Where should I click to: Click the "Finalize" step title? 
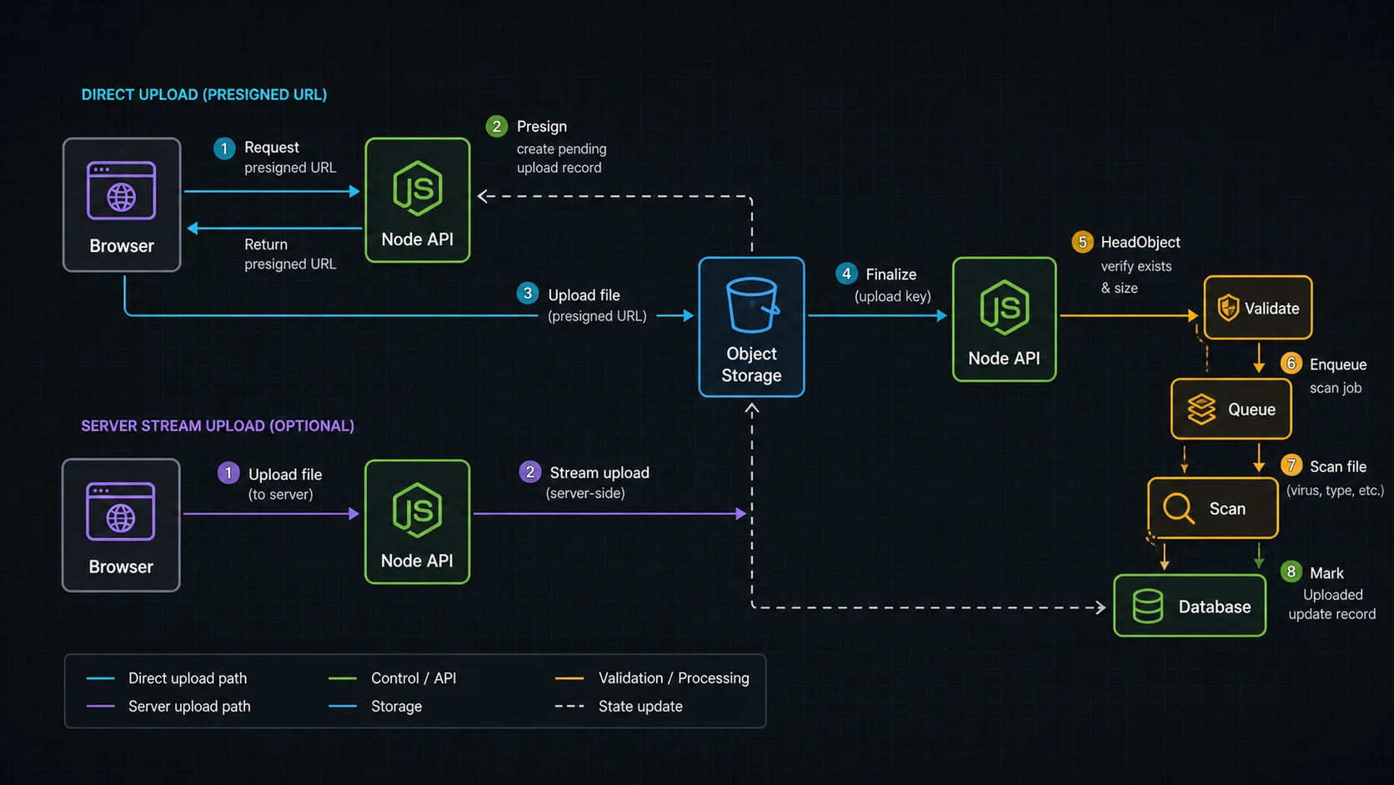coord(891,274)
